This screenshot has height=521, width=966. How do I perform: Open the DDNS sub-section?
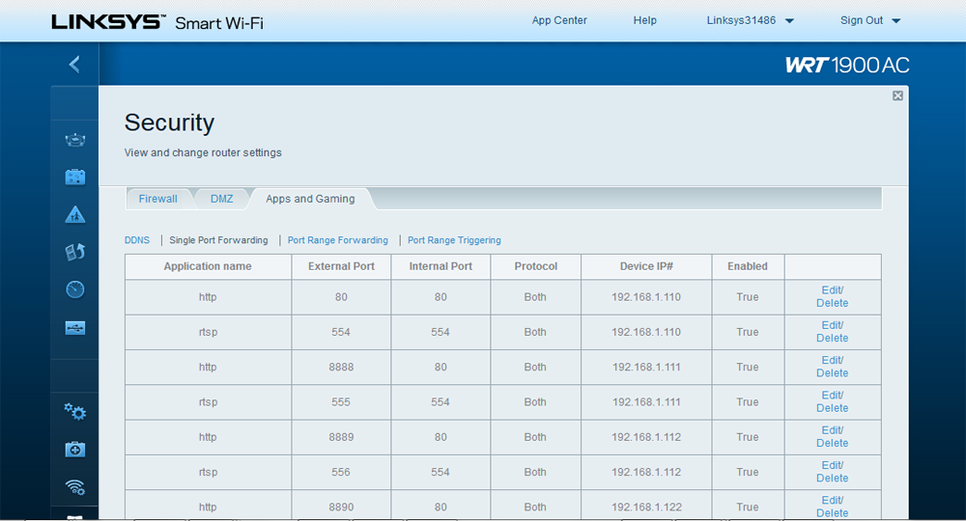coord(137,240)
